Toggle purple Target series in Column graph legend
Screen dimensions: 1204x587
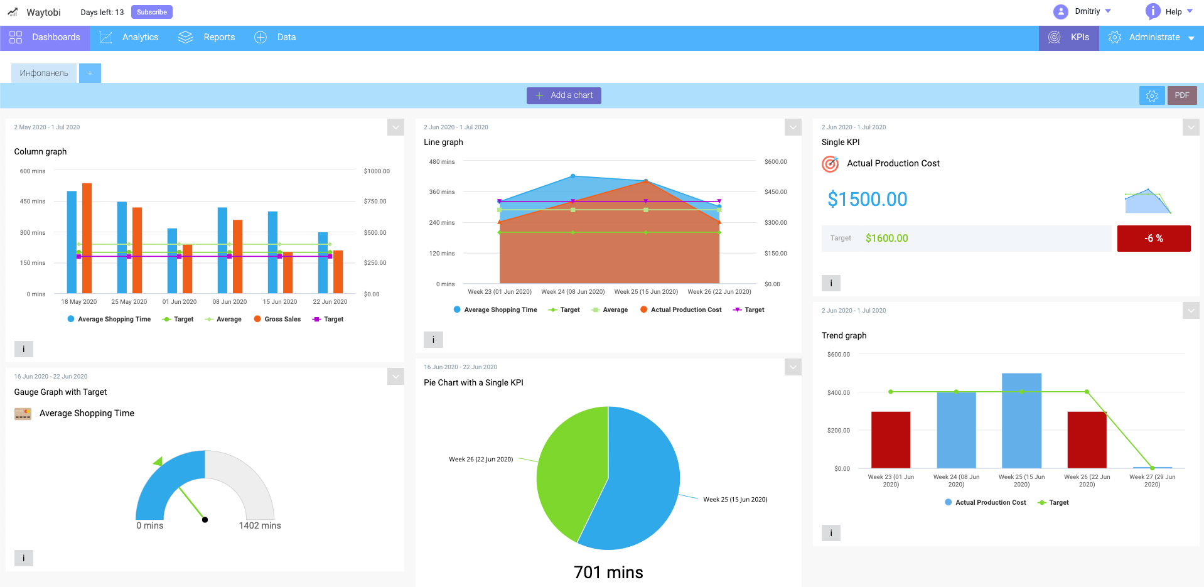[328, 320]
